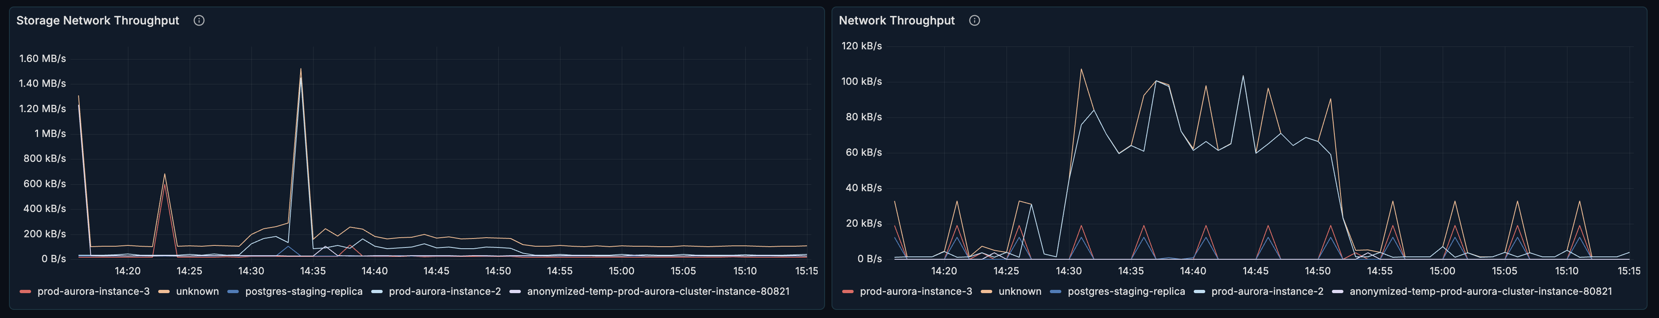Open the Storage Network Throughput panel title

click(x=98, y=20)
